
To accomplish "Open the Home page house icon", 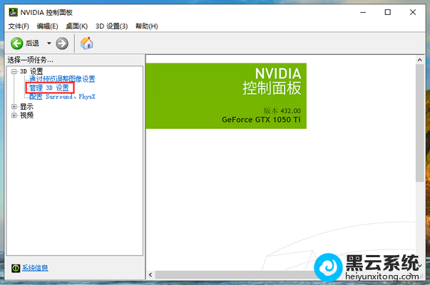I will pos(87,43).
